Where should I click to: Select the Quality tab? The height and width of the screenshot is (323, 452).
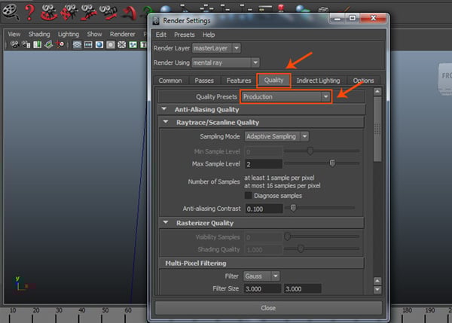tap(273, 80)
